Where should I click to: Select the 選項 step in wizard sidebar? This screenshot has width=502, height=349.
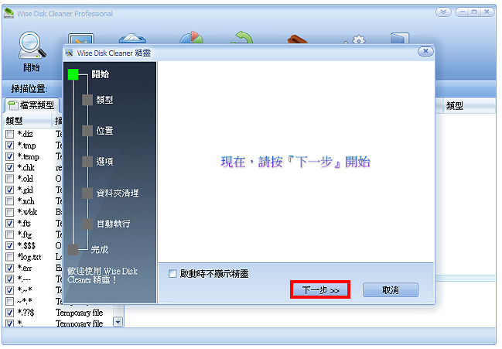click(x=97, y=162)
